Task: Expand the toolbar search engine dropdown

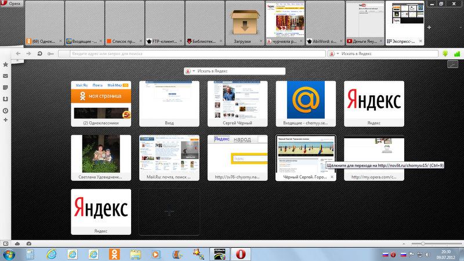Action: (x=338, y=53)
